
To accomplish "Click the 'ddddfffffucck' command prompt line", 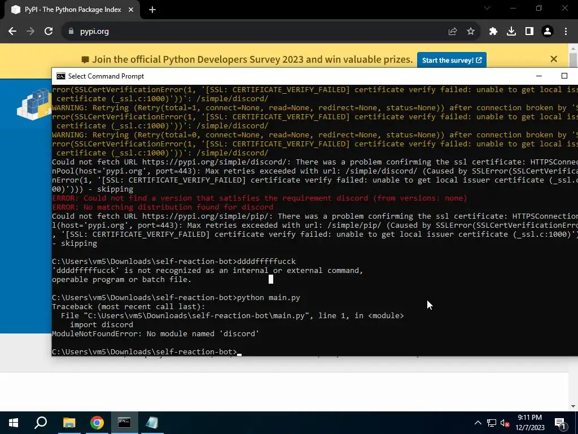I will pos(174,261).
